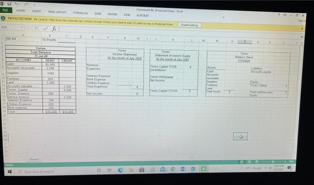Click cell '10 Points'
The width and height of the screenshot is (314, 185).
click(x=49, y=40)
